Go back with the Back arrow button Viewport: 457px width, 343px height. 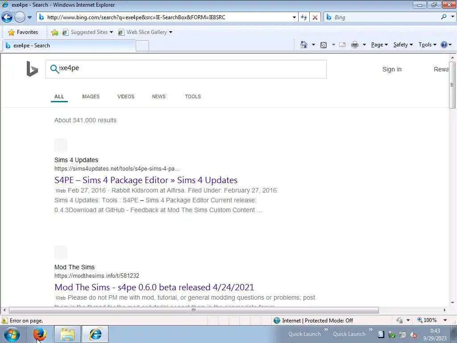(7, 17)
